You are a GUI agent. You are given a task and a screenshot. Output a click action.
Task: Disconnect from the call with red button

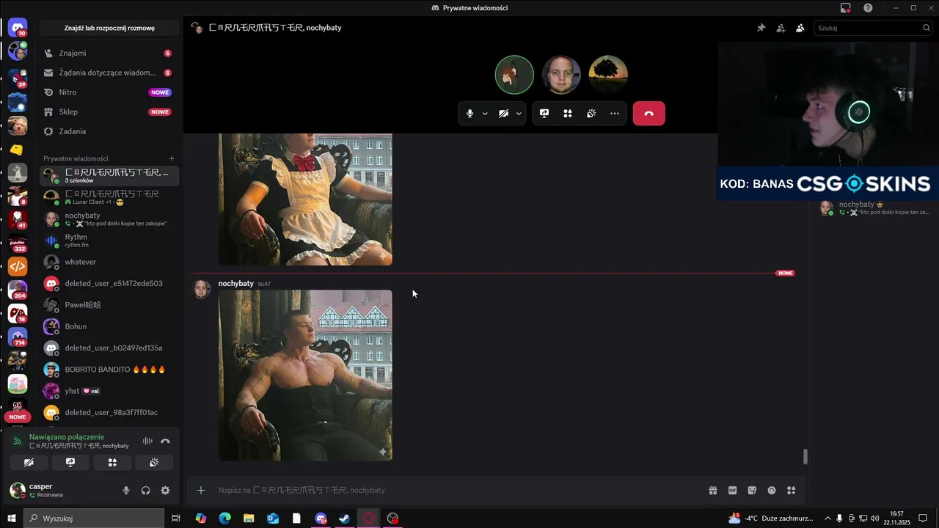tap(648, 114)
